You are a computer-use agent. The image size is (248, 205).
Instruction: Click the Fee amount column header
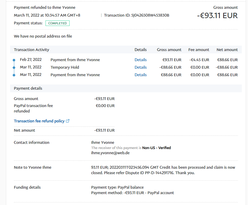tap(199, 50)
